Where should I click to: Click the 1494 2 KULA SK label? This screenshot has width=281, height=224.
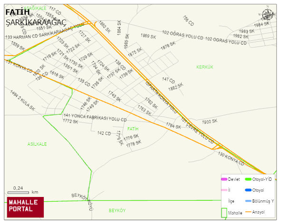pos(22,100)
